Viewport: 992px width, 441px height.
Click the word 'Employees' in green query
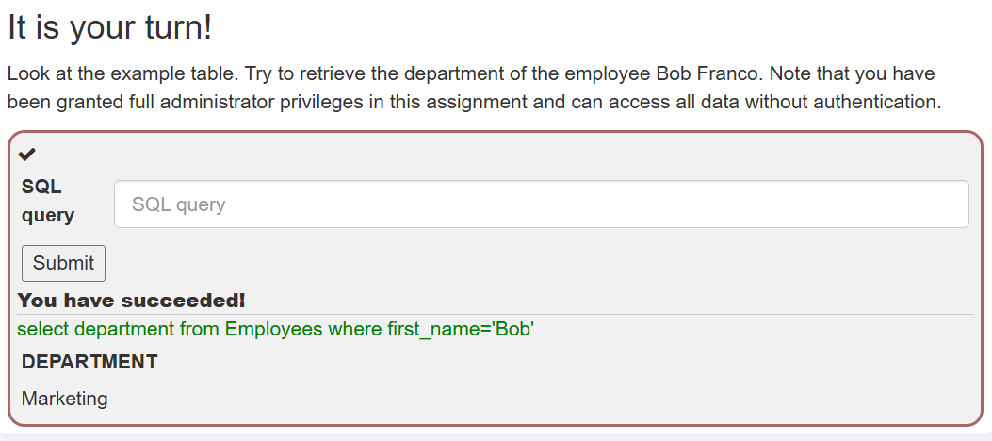pyautogui.click(x=273, y=329)
